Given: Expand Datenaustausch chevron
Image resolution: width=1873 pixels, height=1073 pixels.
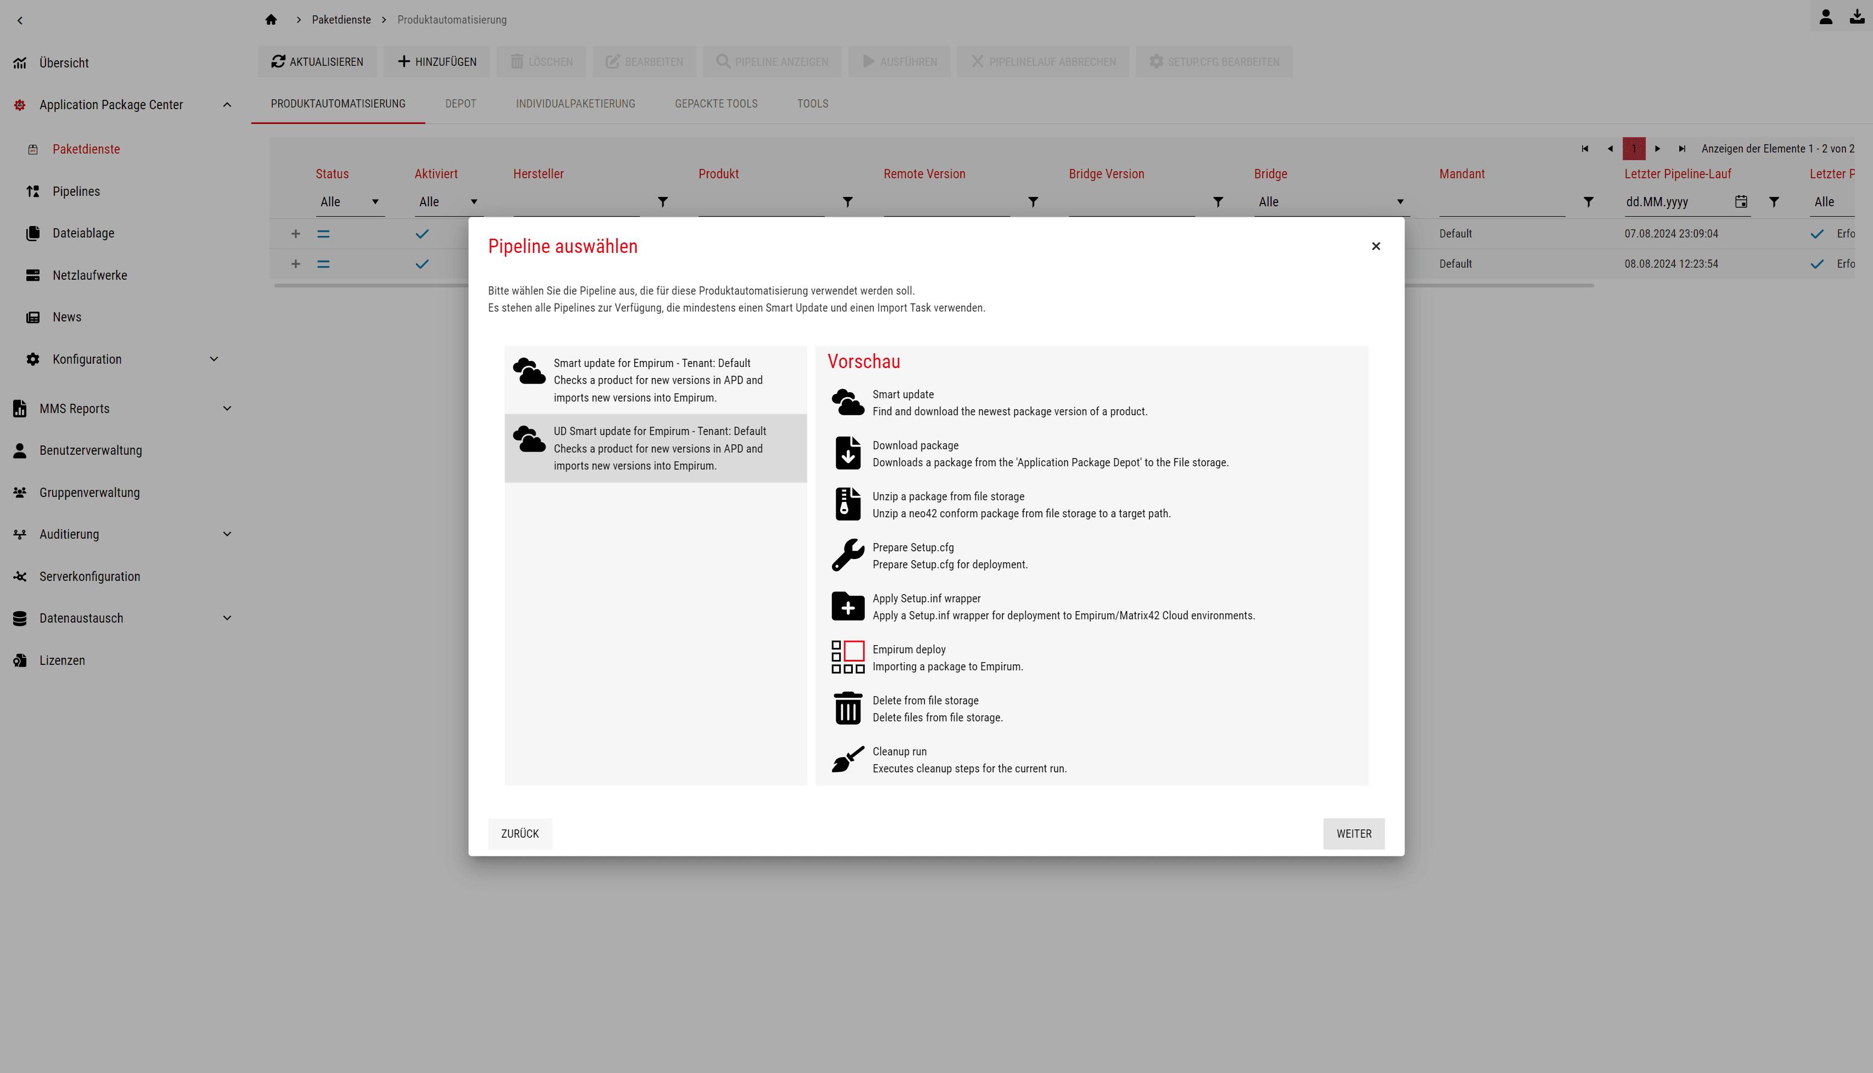Looking at the screenshot, I should point(227,618).
